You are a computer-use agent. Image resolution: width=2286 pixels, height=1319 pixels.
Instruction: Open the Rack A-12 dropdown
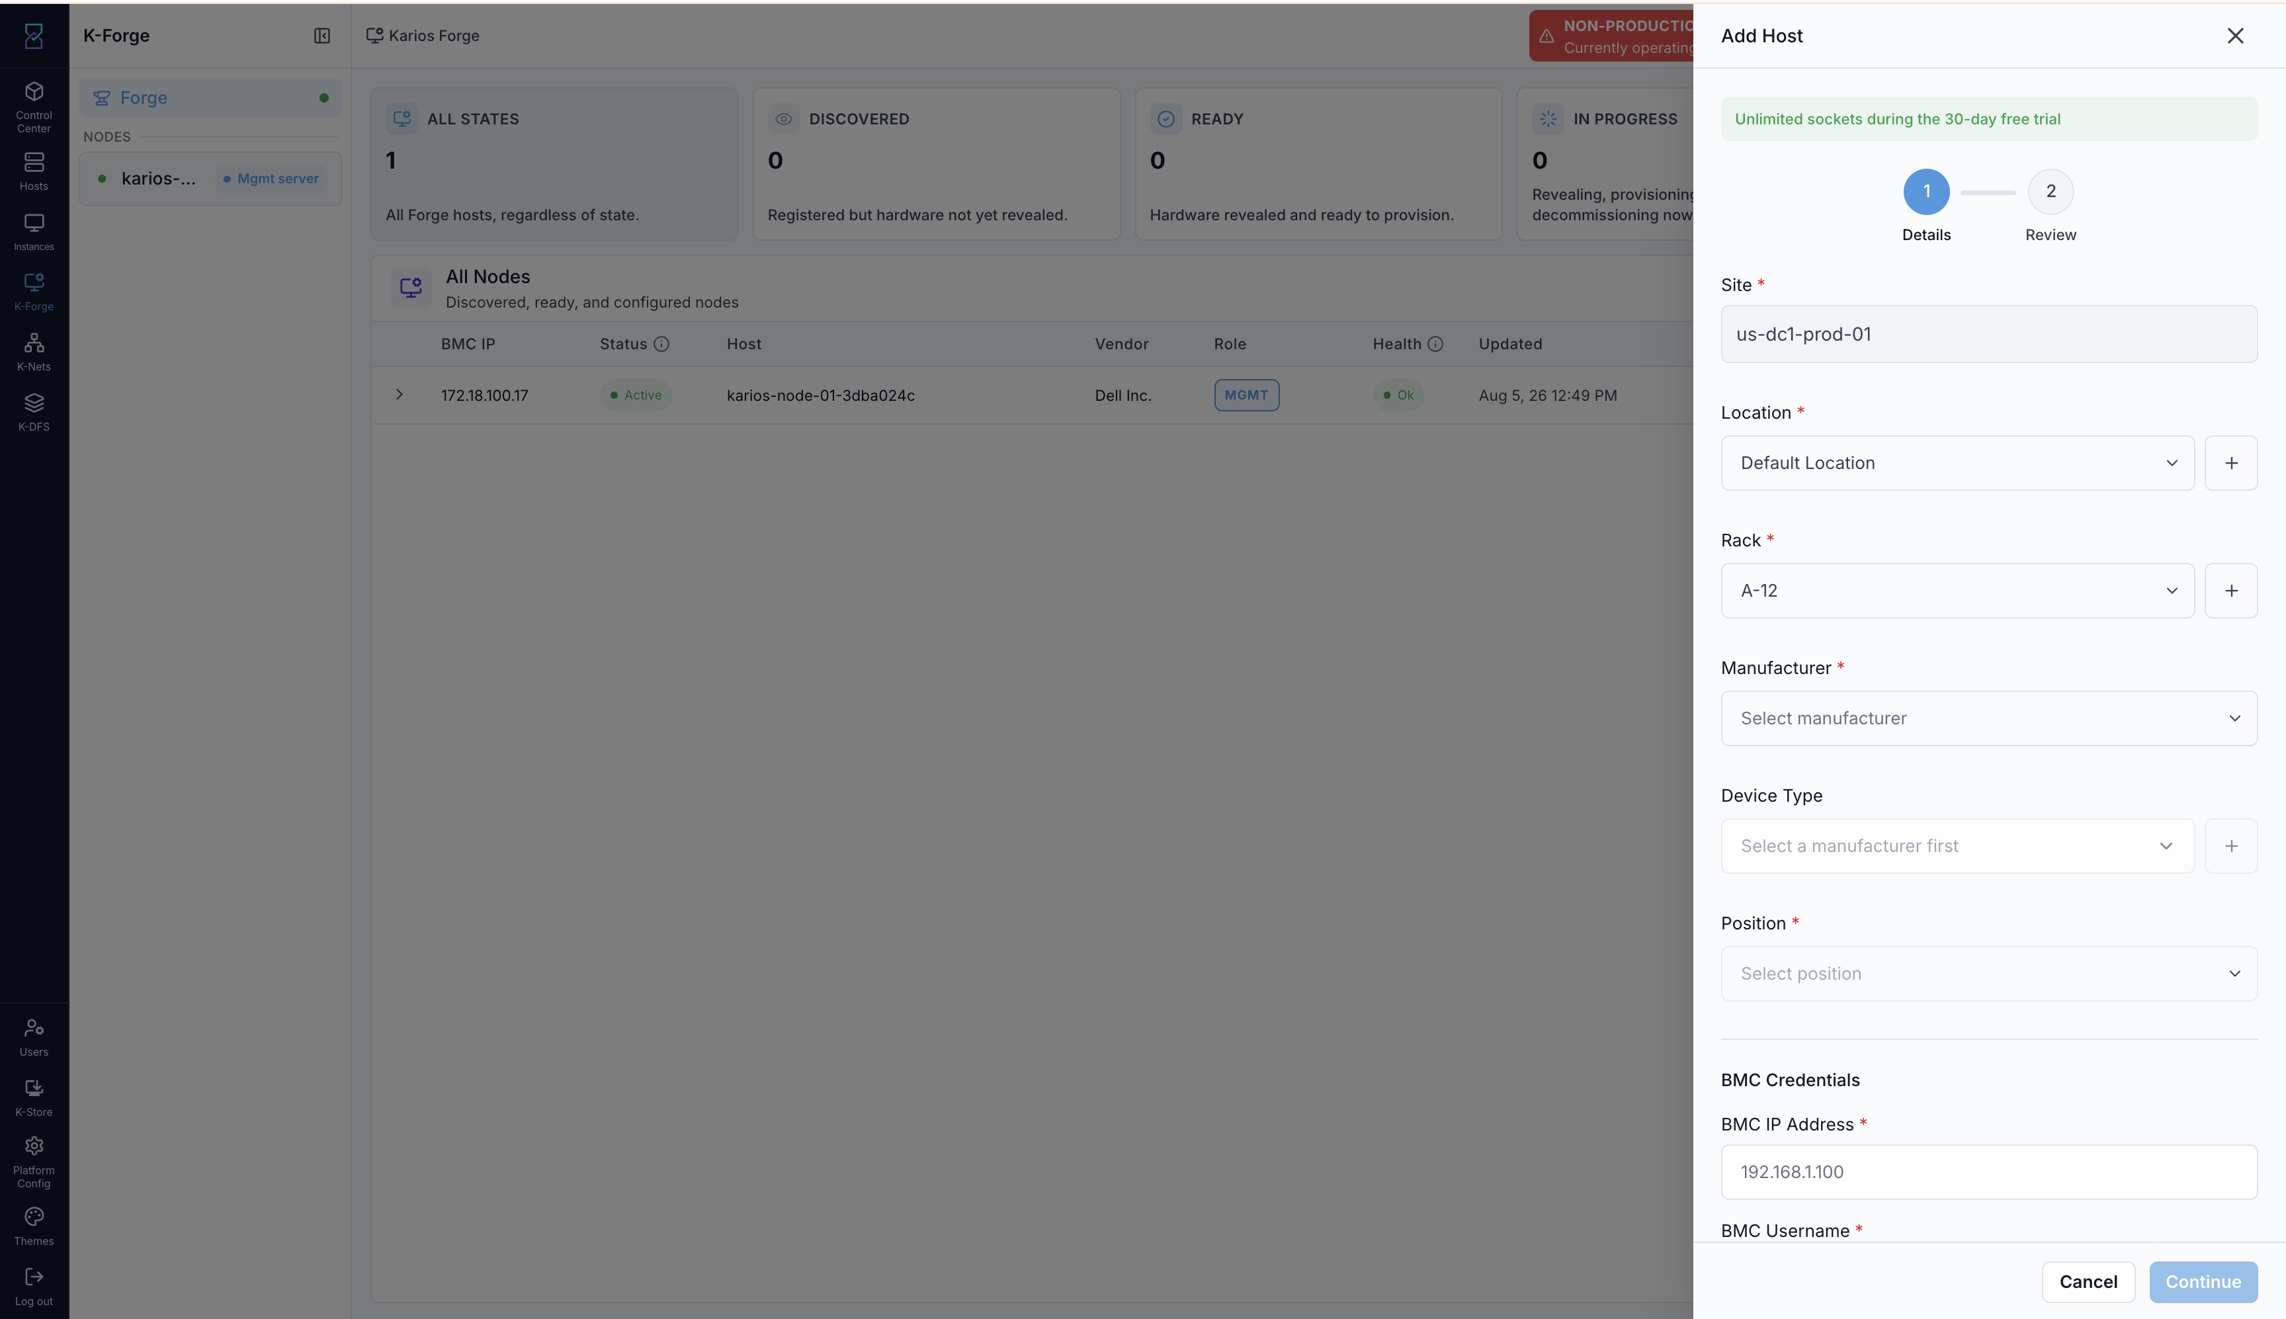click(x=1957, y=591)
